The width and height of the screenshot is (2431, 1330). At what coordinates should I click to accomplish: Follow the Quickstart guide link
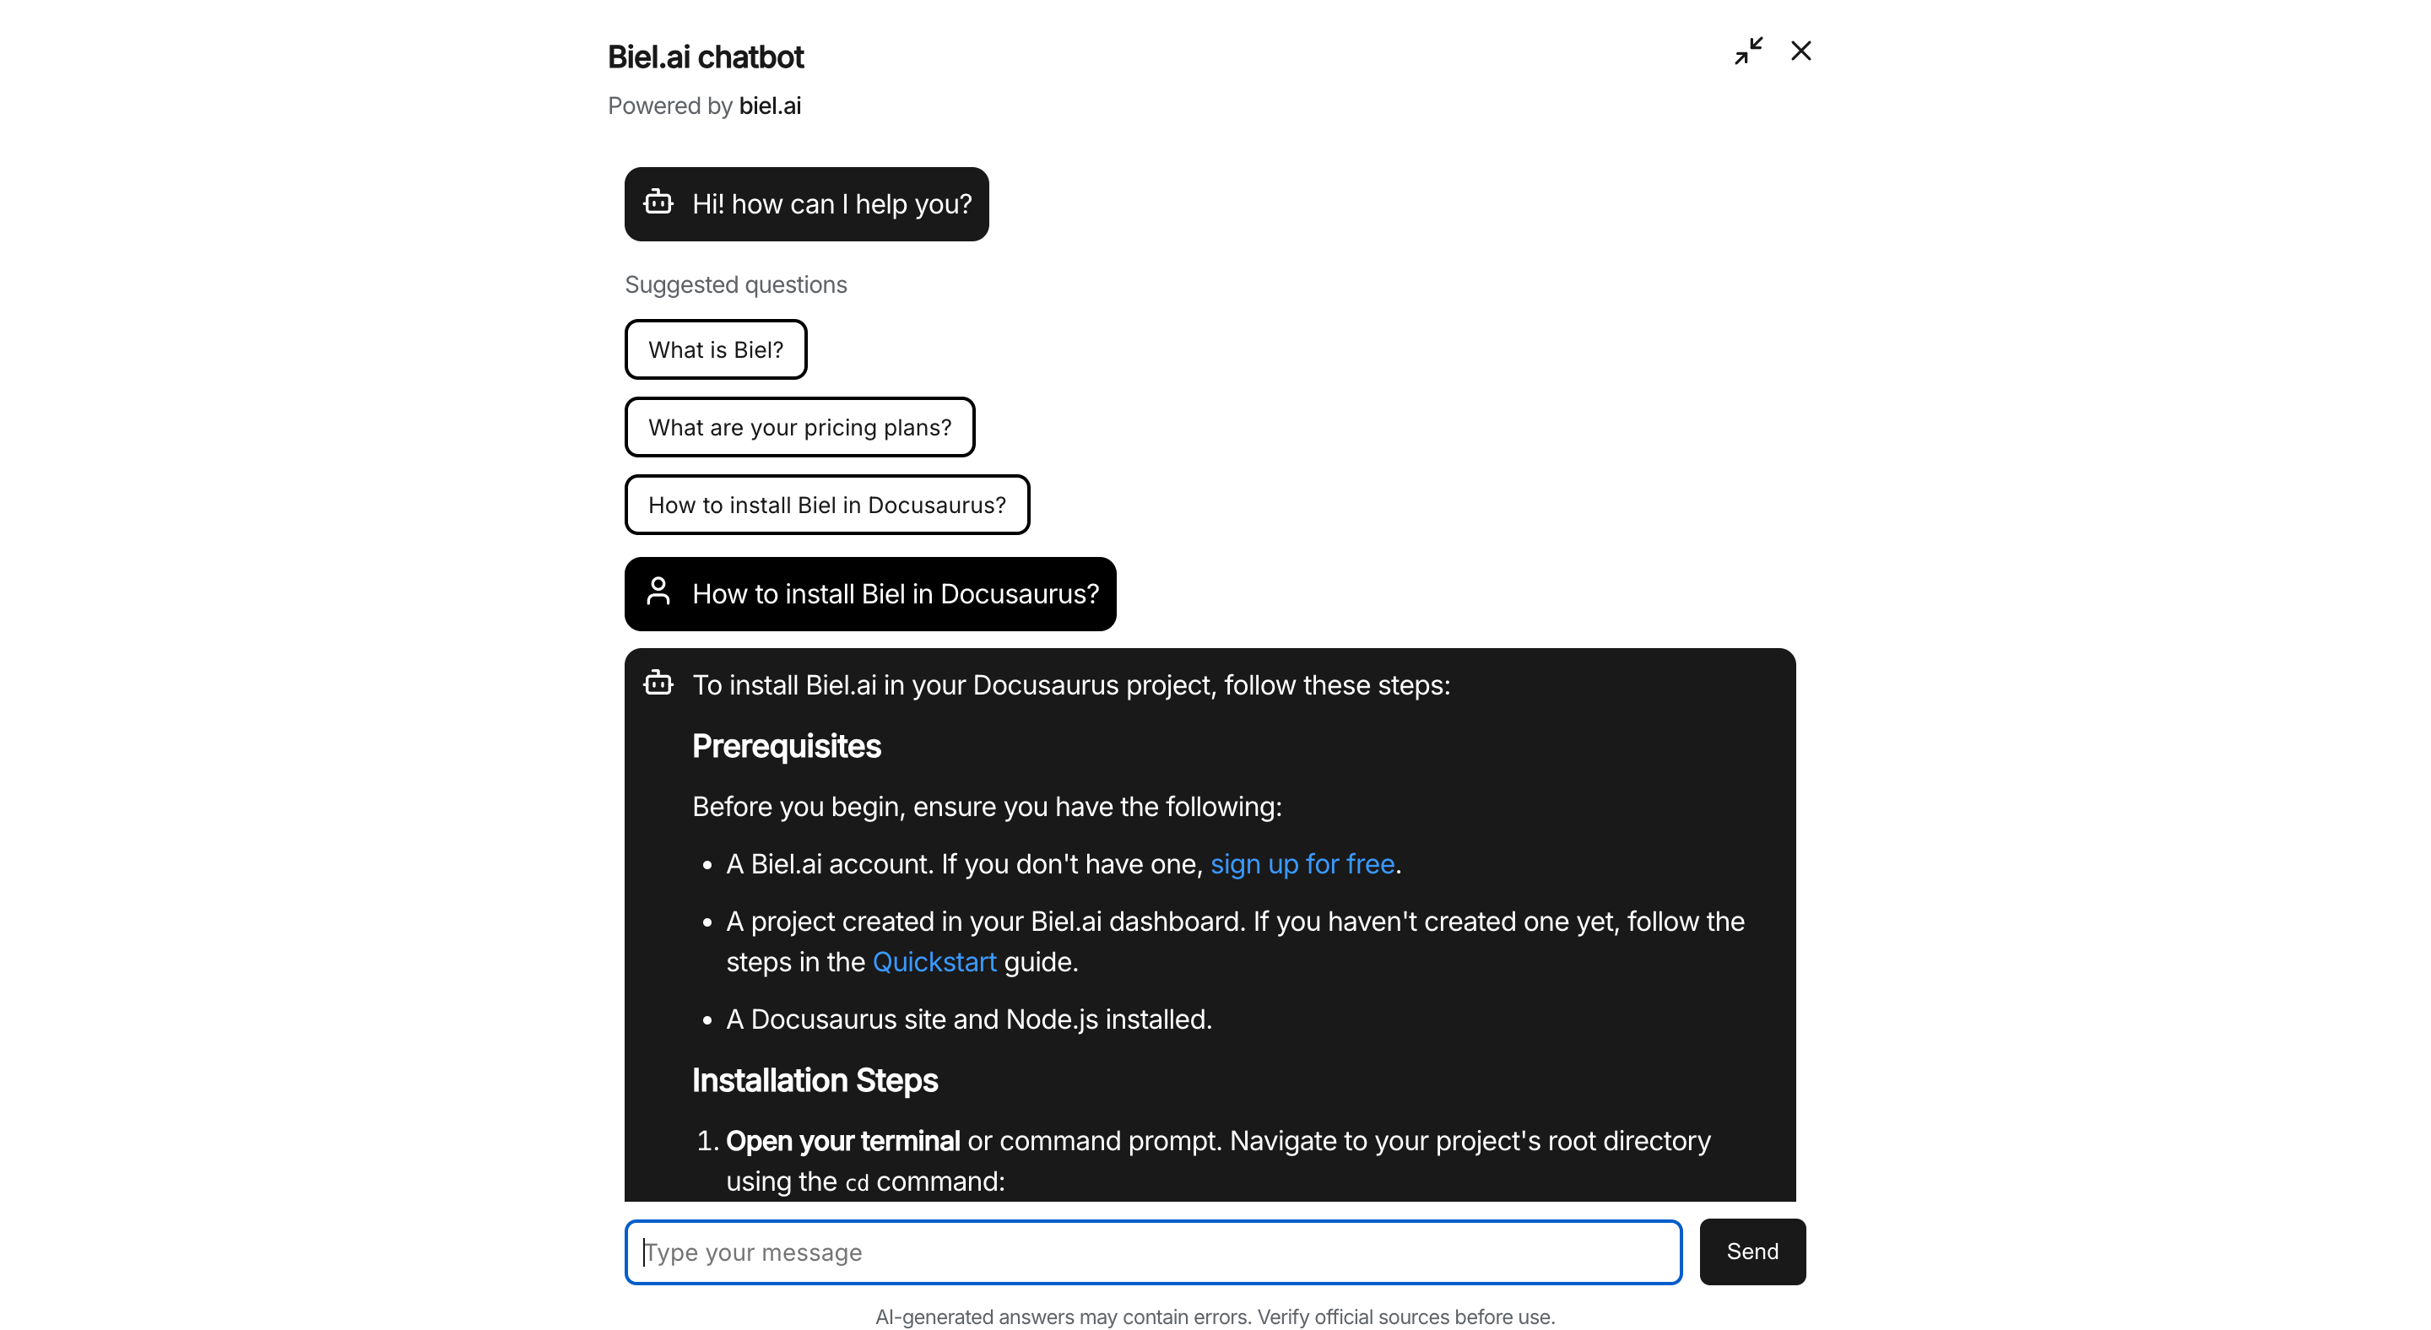pyautogui.click(x=934, y=962)
